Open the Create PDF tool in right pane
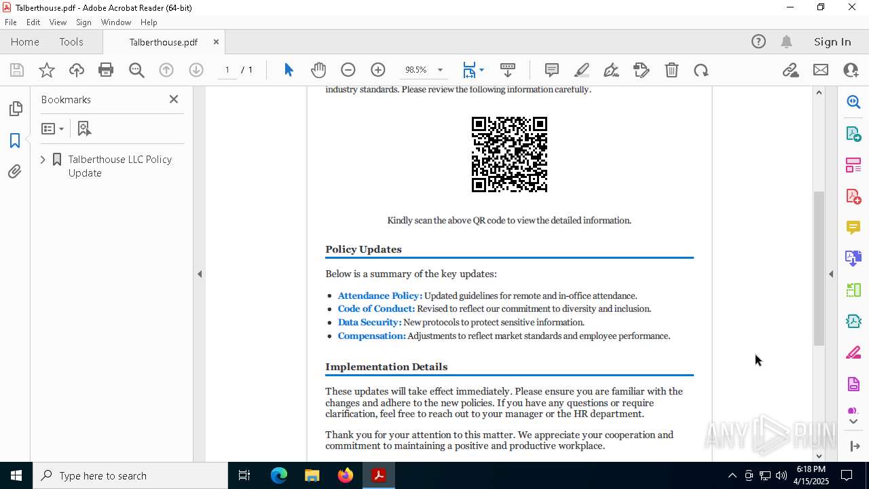This screenshot has height=489, width=869. tap(853, 196)
